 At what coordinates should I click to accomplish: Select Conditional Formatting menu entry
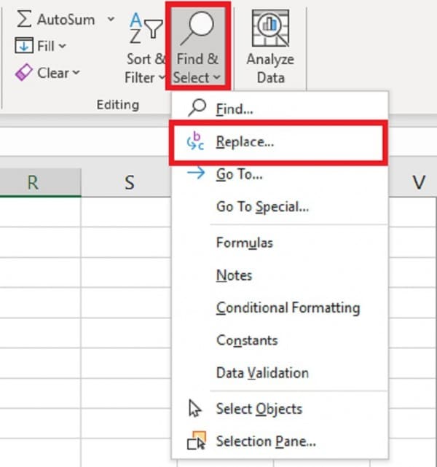[280, 307]
